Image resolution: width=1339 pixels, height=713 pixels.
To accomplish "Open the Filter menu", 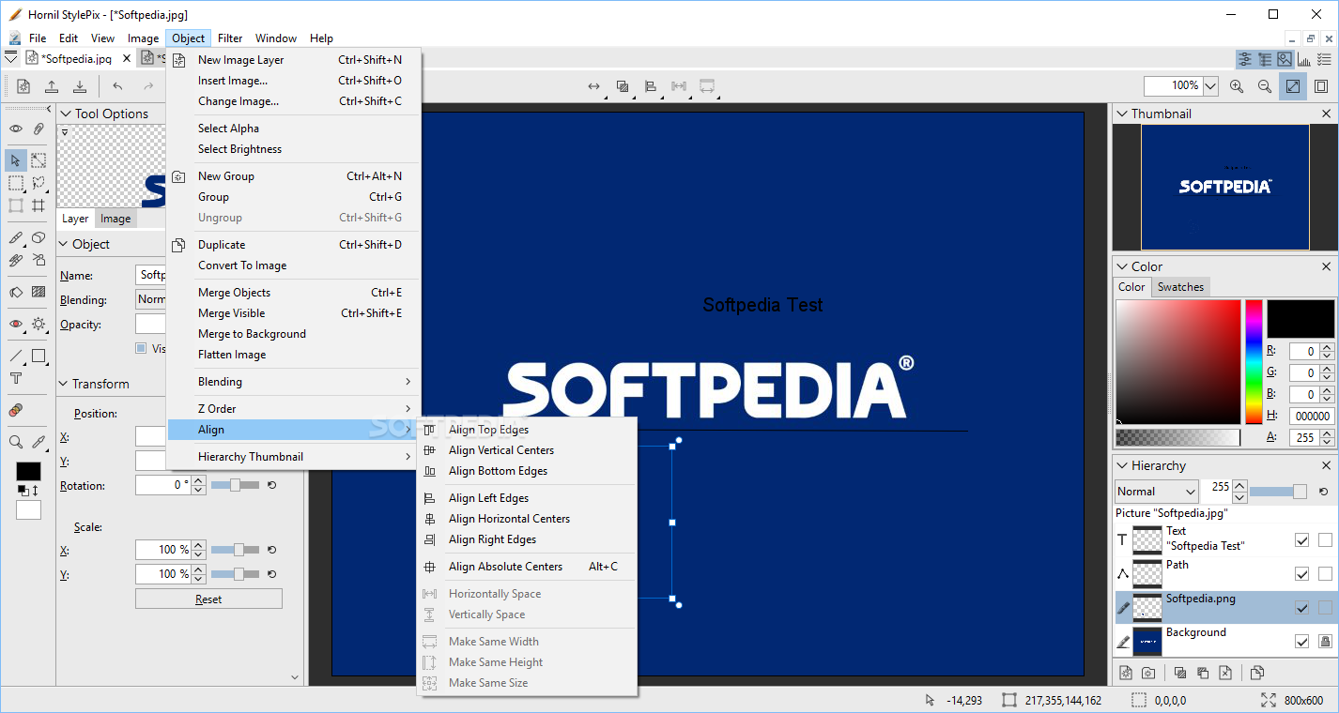I will point(230,38).
